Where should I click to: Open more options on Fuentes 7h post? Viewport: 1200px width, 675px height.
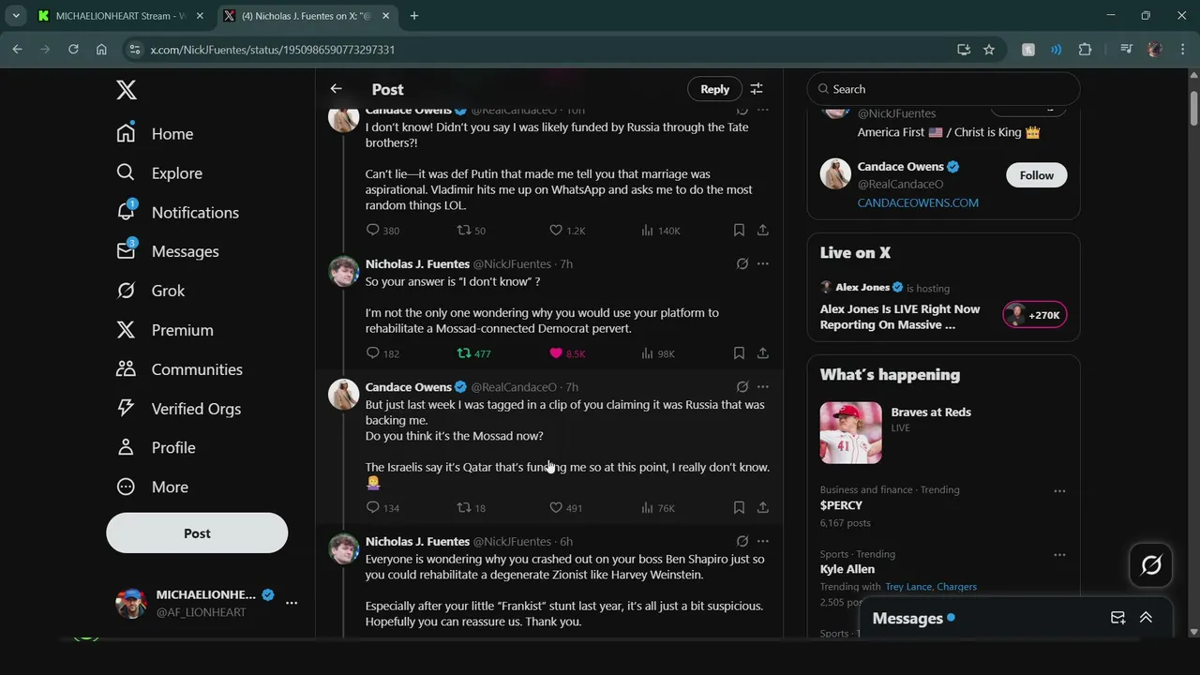click(x=763, y=264)
